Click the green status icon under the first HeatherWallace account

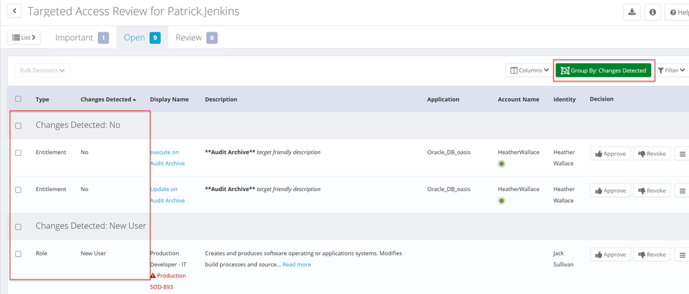pyautogui.click(x=501, y=164)
